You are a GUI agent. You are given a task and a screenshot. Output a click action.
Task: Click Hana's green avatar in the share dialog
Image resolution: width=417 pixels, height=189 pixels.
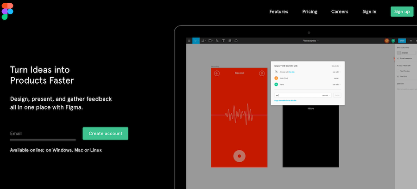click(276, 84)
